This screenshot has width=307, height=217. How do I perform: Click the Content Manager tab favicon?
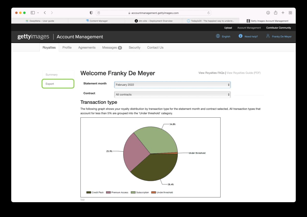(x=87, y=21)
